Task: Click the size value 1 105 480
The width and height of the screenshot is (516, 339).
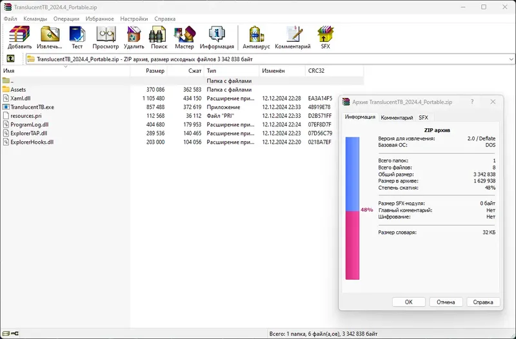Action: [154, 98]
